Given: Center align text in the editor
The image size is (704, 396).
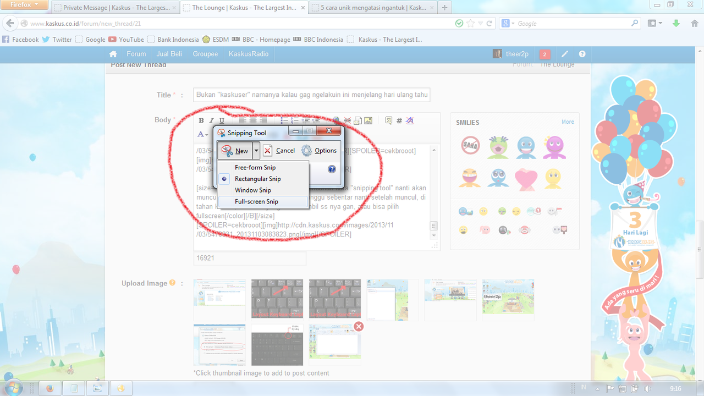Looking at the screenshot, I should [x=253, y=120].
